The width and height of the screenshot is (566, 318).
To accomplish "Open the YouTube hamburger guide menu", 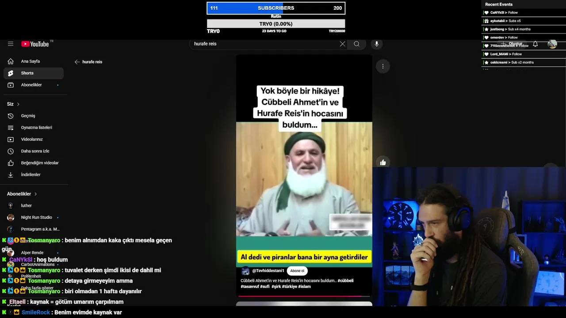I will (11, 44).
